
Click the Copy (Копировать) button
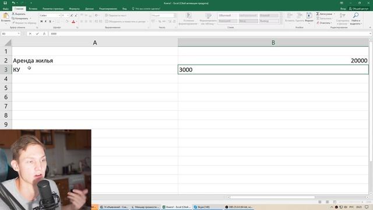click(x=20, y=19)
